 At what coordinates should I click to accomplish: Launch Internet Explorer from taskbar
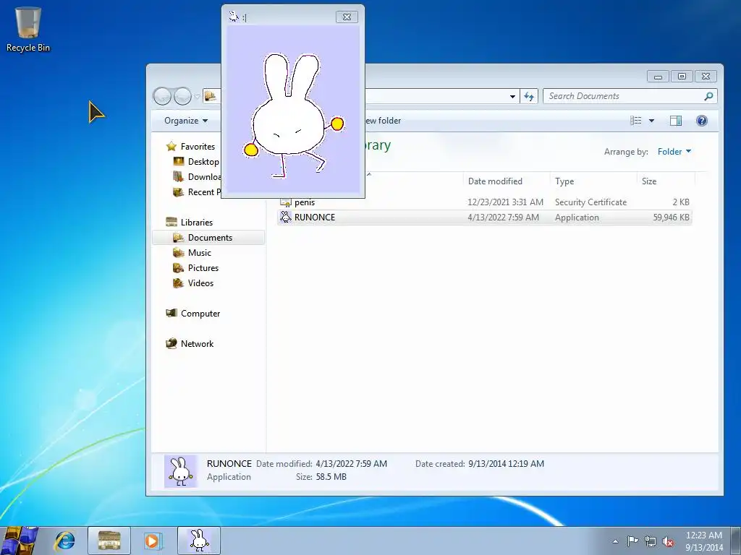tap(64, 541)
